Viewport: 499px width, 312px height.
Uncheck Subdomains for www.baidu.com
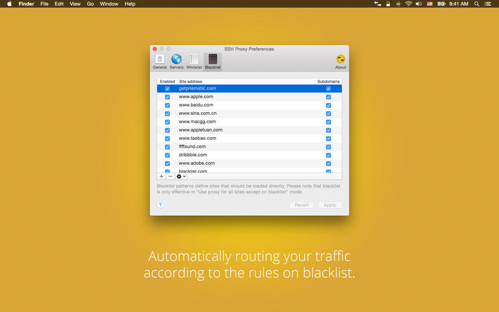pos(329,105)
